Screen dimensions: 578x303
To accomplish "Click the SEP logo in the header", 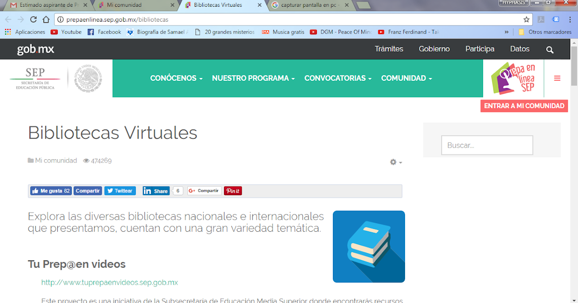I will [x=34, y=78].
